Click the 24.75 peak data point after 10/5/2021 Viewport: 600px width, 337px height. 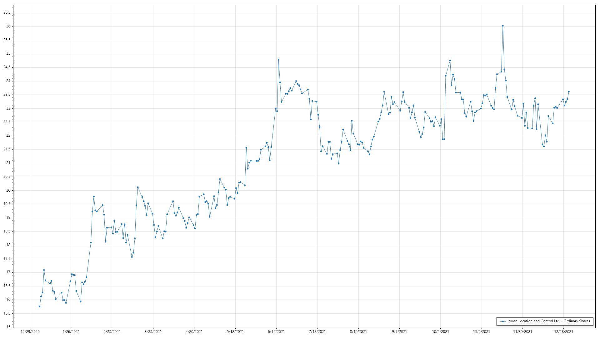pos(450,61)
